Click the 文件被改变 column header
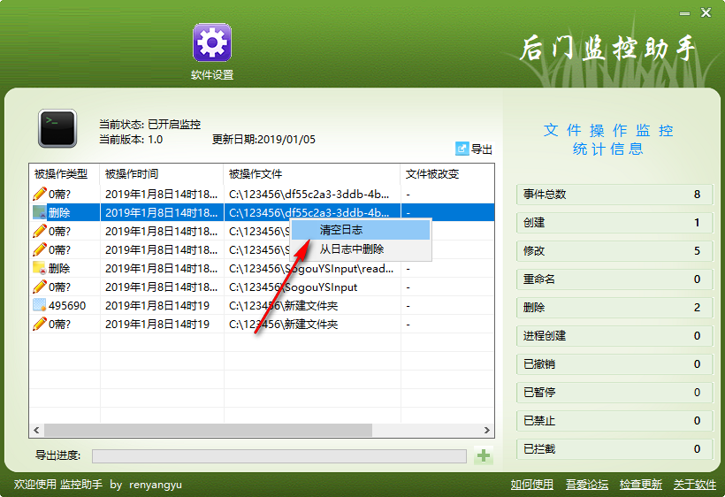Image resolution: width=725 pixels, height=497 pixels. (447, 174)
